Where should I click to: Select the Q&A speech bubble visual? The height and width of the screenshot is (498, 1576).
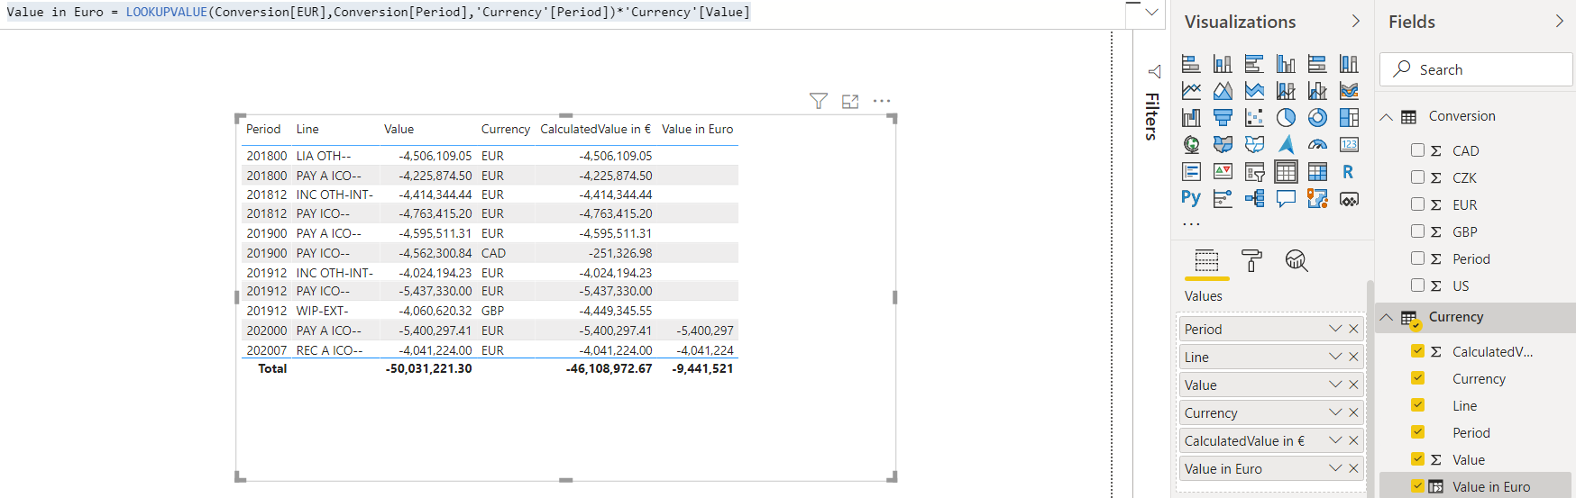pyautogui.click(x=1286, y=198)
